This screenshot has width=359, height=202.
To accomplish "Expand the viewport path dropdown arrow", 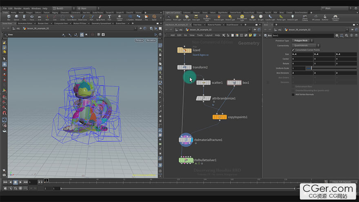I will [x=135, y=29].
